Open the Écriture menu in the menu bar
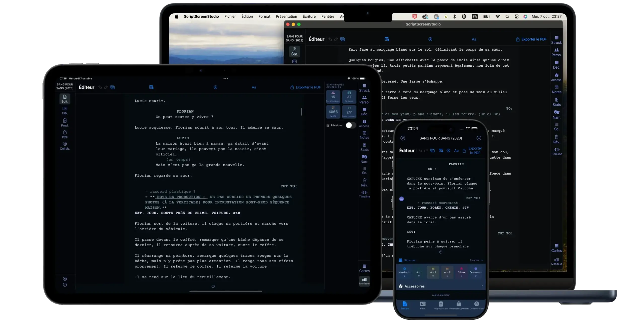 [x=309, y=16]
